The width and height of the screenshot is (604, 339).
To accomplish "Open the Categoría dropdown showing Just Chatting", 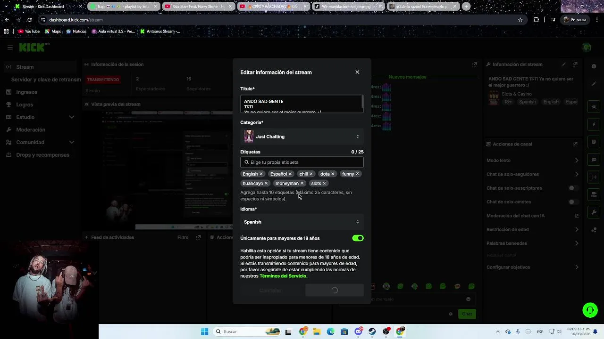I will 302,137.
